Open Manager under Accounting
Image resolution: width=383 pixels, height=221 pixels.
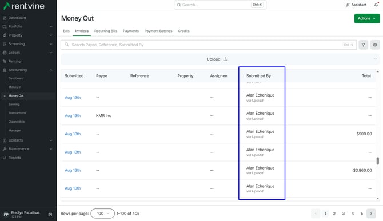click(x=14, y=131)
